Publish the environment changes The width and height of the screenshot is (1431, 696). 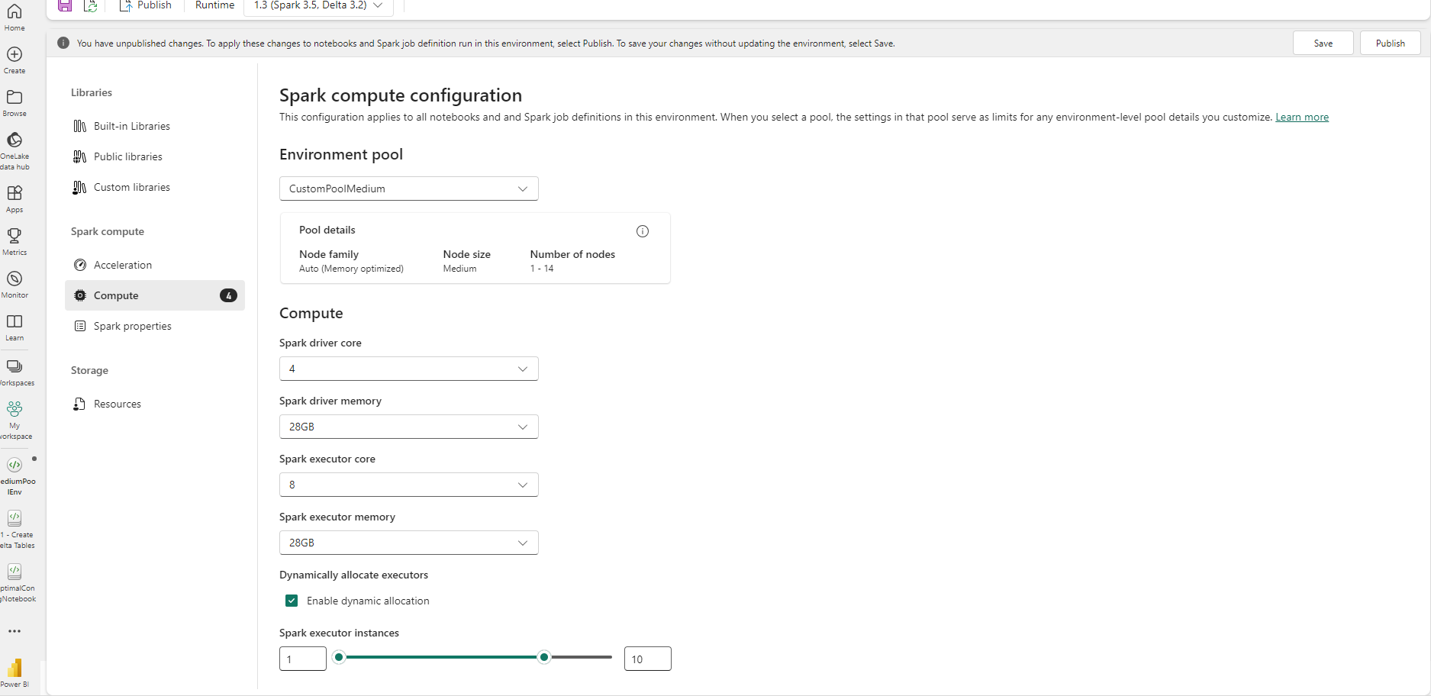coord(1390,43)
